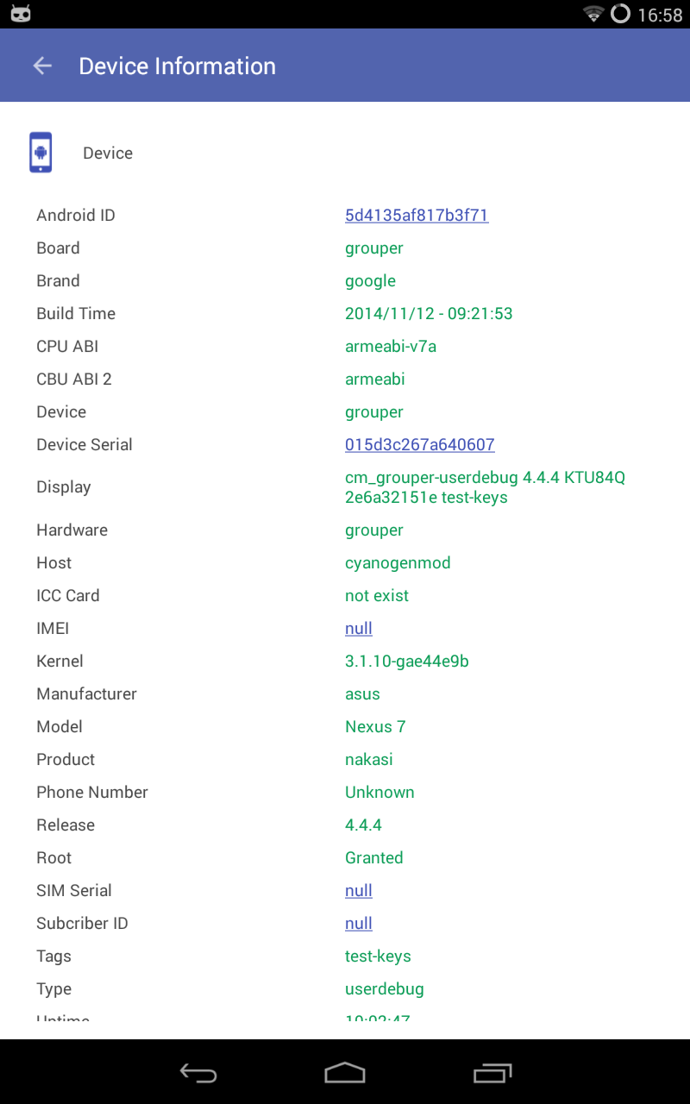
Task: Select the blue Device phone icon
Action: point(41,151)
